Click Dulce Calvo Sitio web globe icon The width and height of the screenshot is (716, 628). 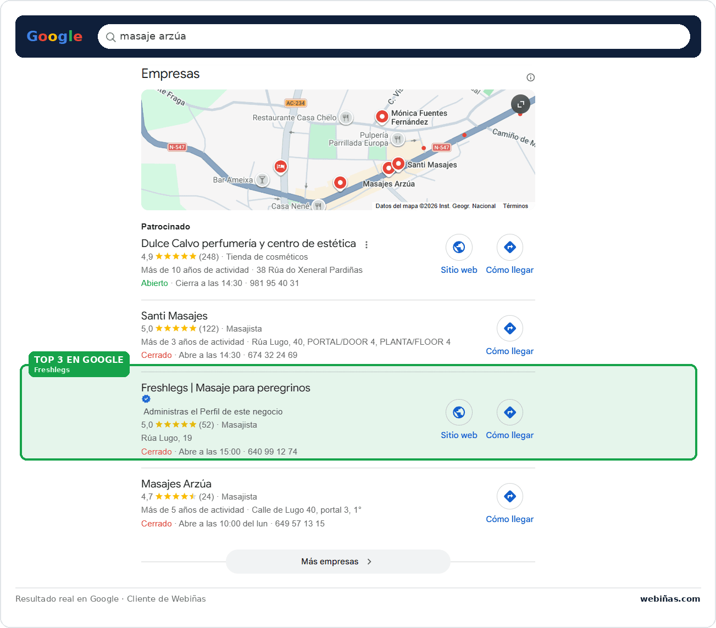[459, 247]
